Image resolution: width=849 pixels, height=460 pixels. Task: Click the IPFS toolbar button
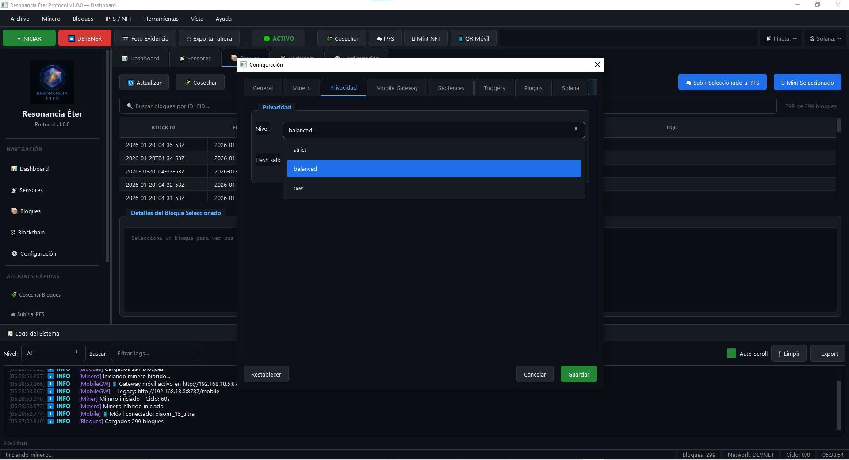[x=385, y=38]
